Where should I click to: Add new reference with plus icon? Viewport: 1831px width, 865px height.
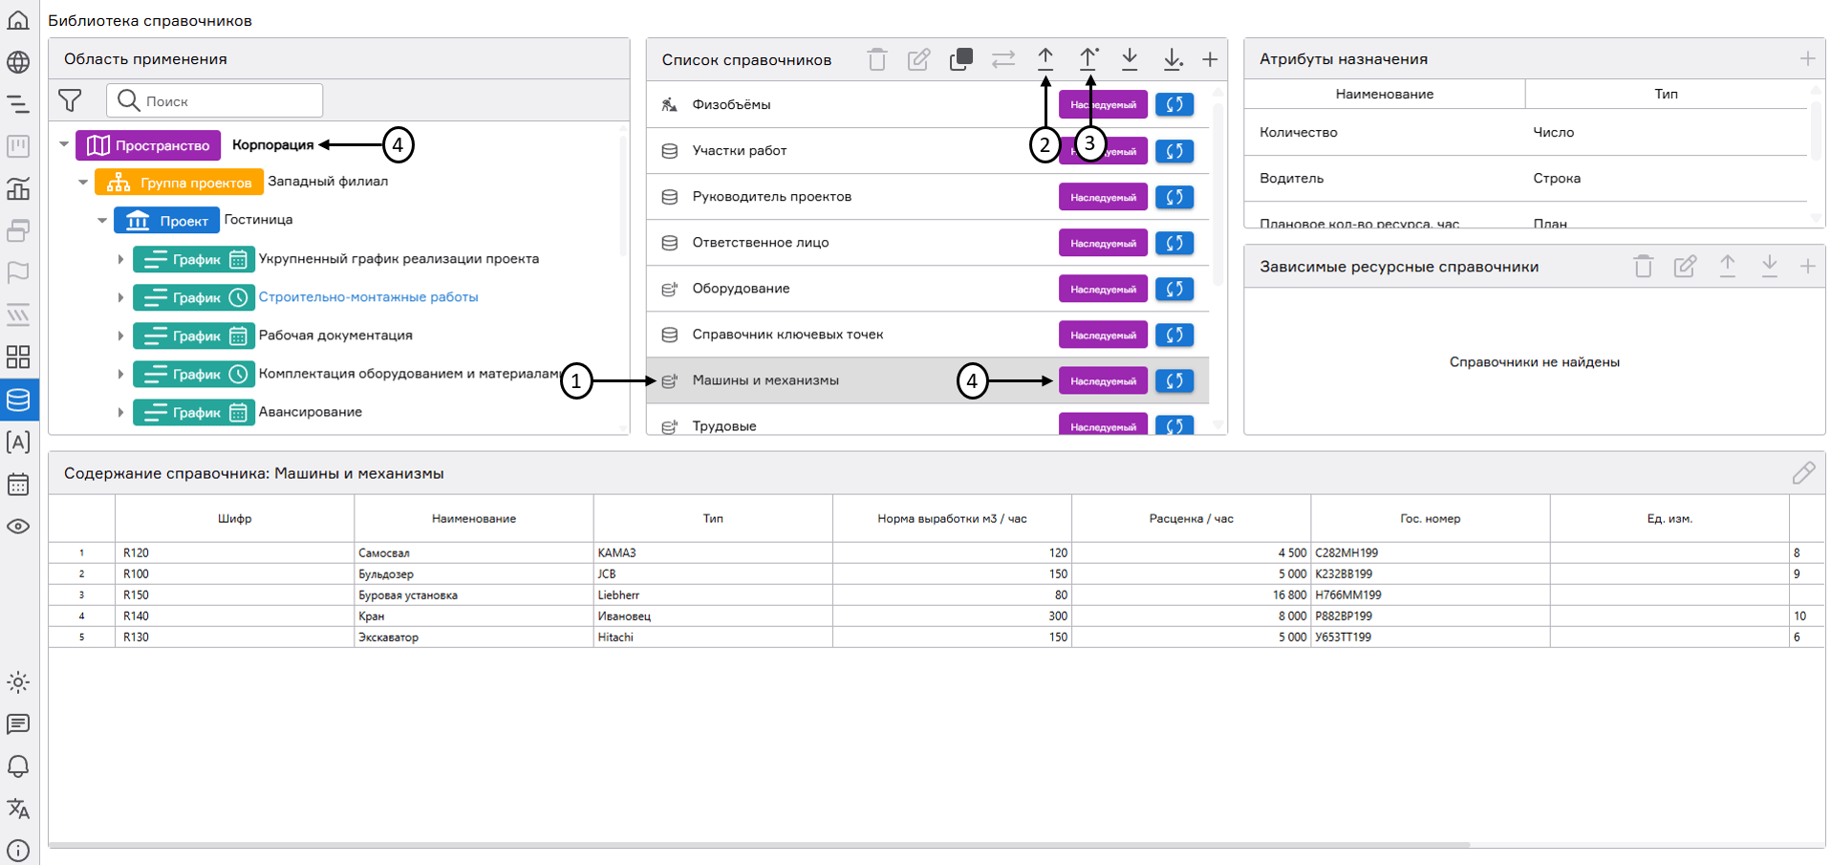1210,60
